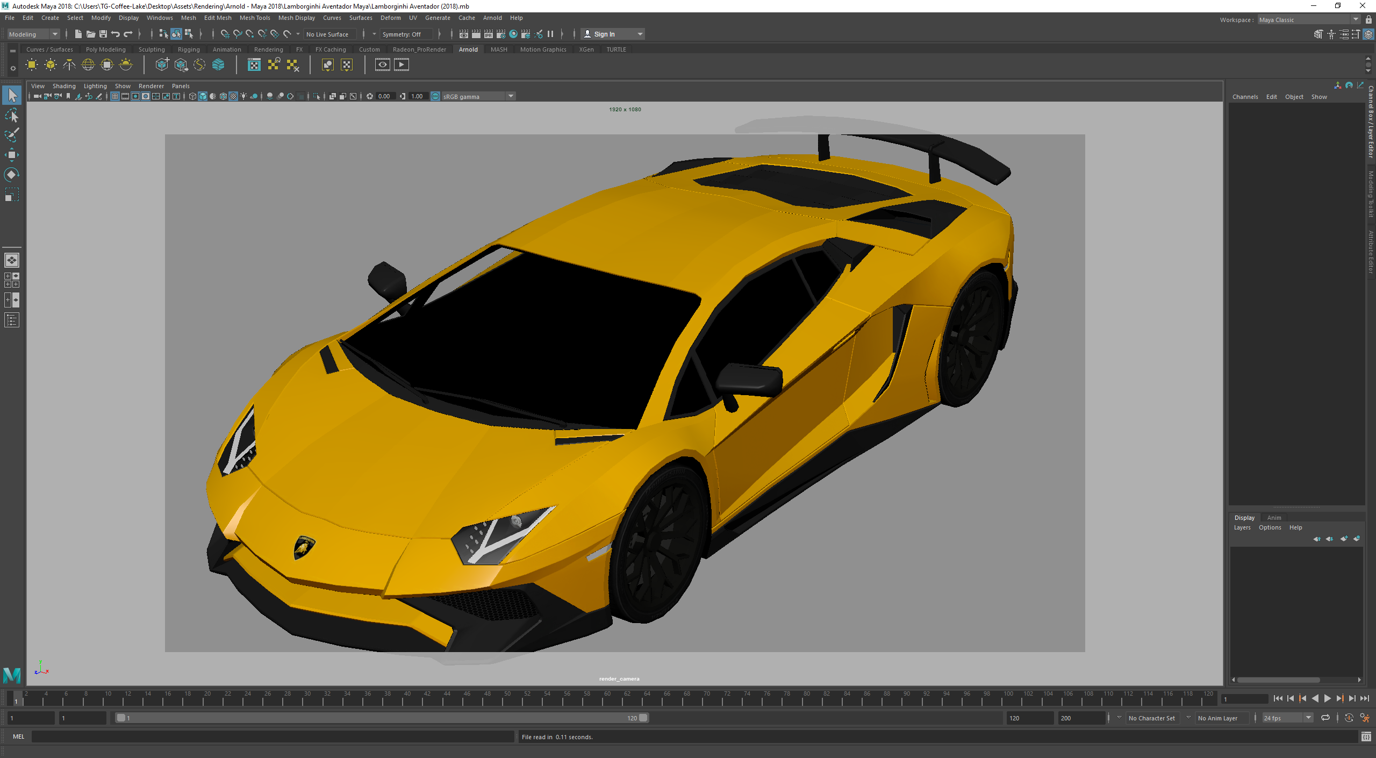Create an Arnold photometric light
The image size is (1376, 758).
[69, 65]
